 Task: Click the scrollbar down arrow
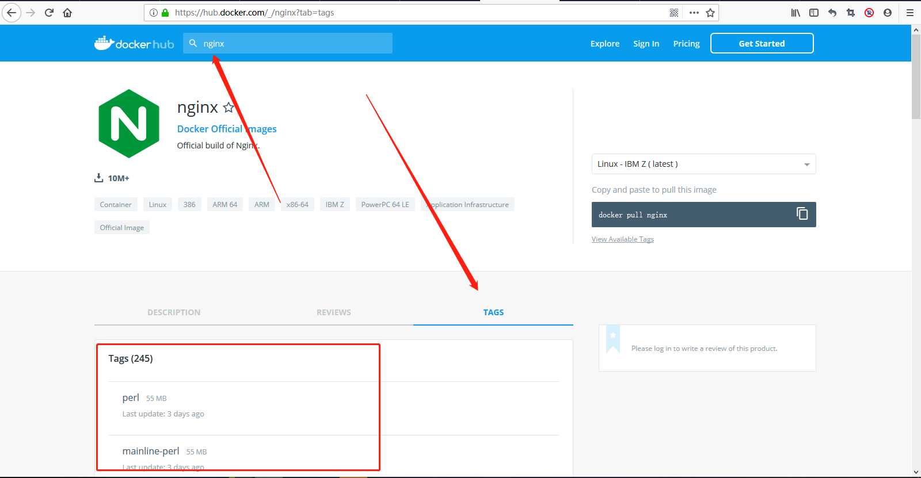pyautogui.click(x=916, y=472)
